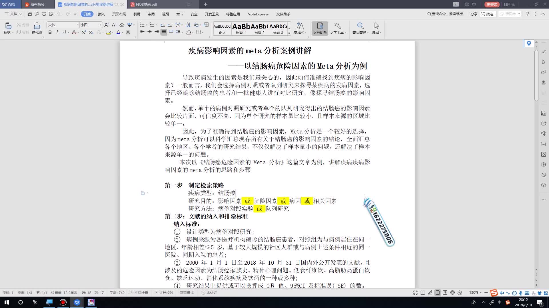Image resolution: width=549 pixels, height=308 pixels.
Task: Decrease paragraph indent
Action: pos(163,25)
